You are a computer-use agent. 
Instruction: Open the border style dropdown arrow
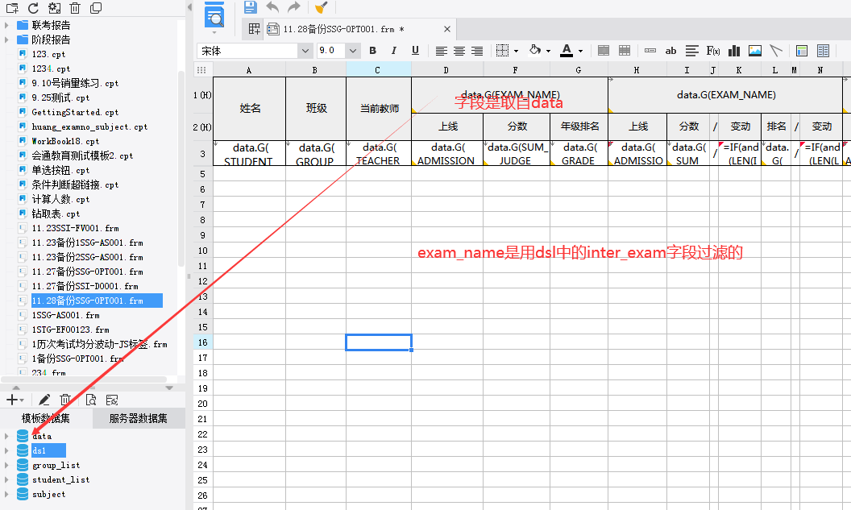click(x=516, y=51)
